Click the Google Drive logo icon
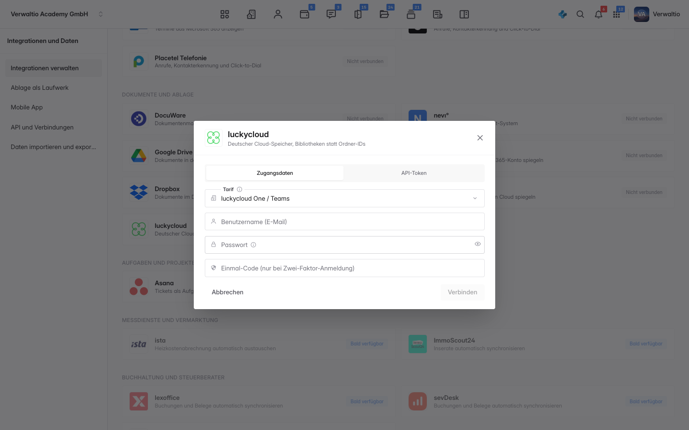The height and width of the screenshot is (430, 689). pos(139,156)
